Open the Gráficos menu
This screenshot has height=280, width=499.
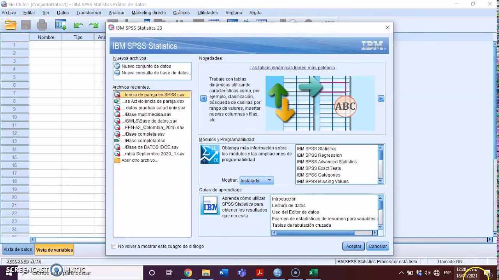181,13
